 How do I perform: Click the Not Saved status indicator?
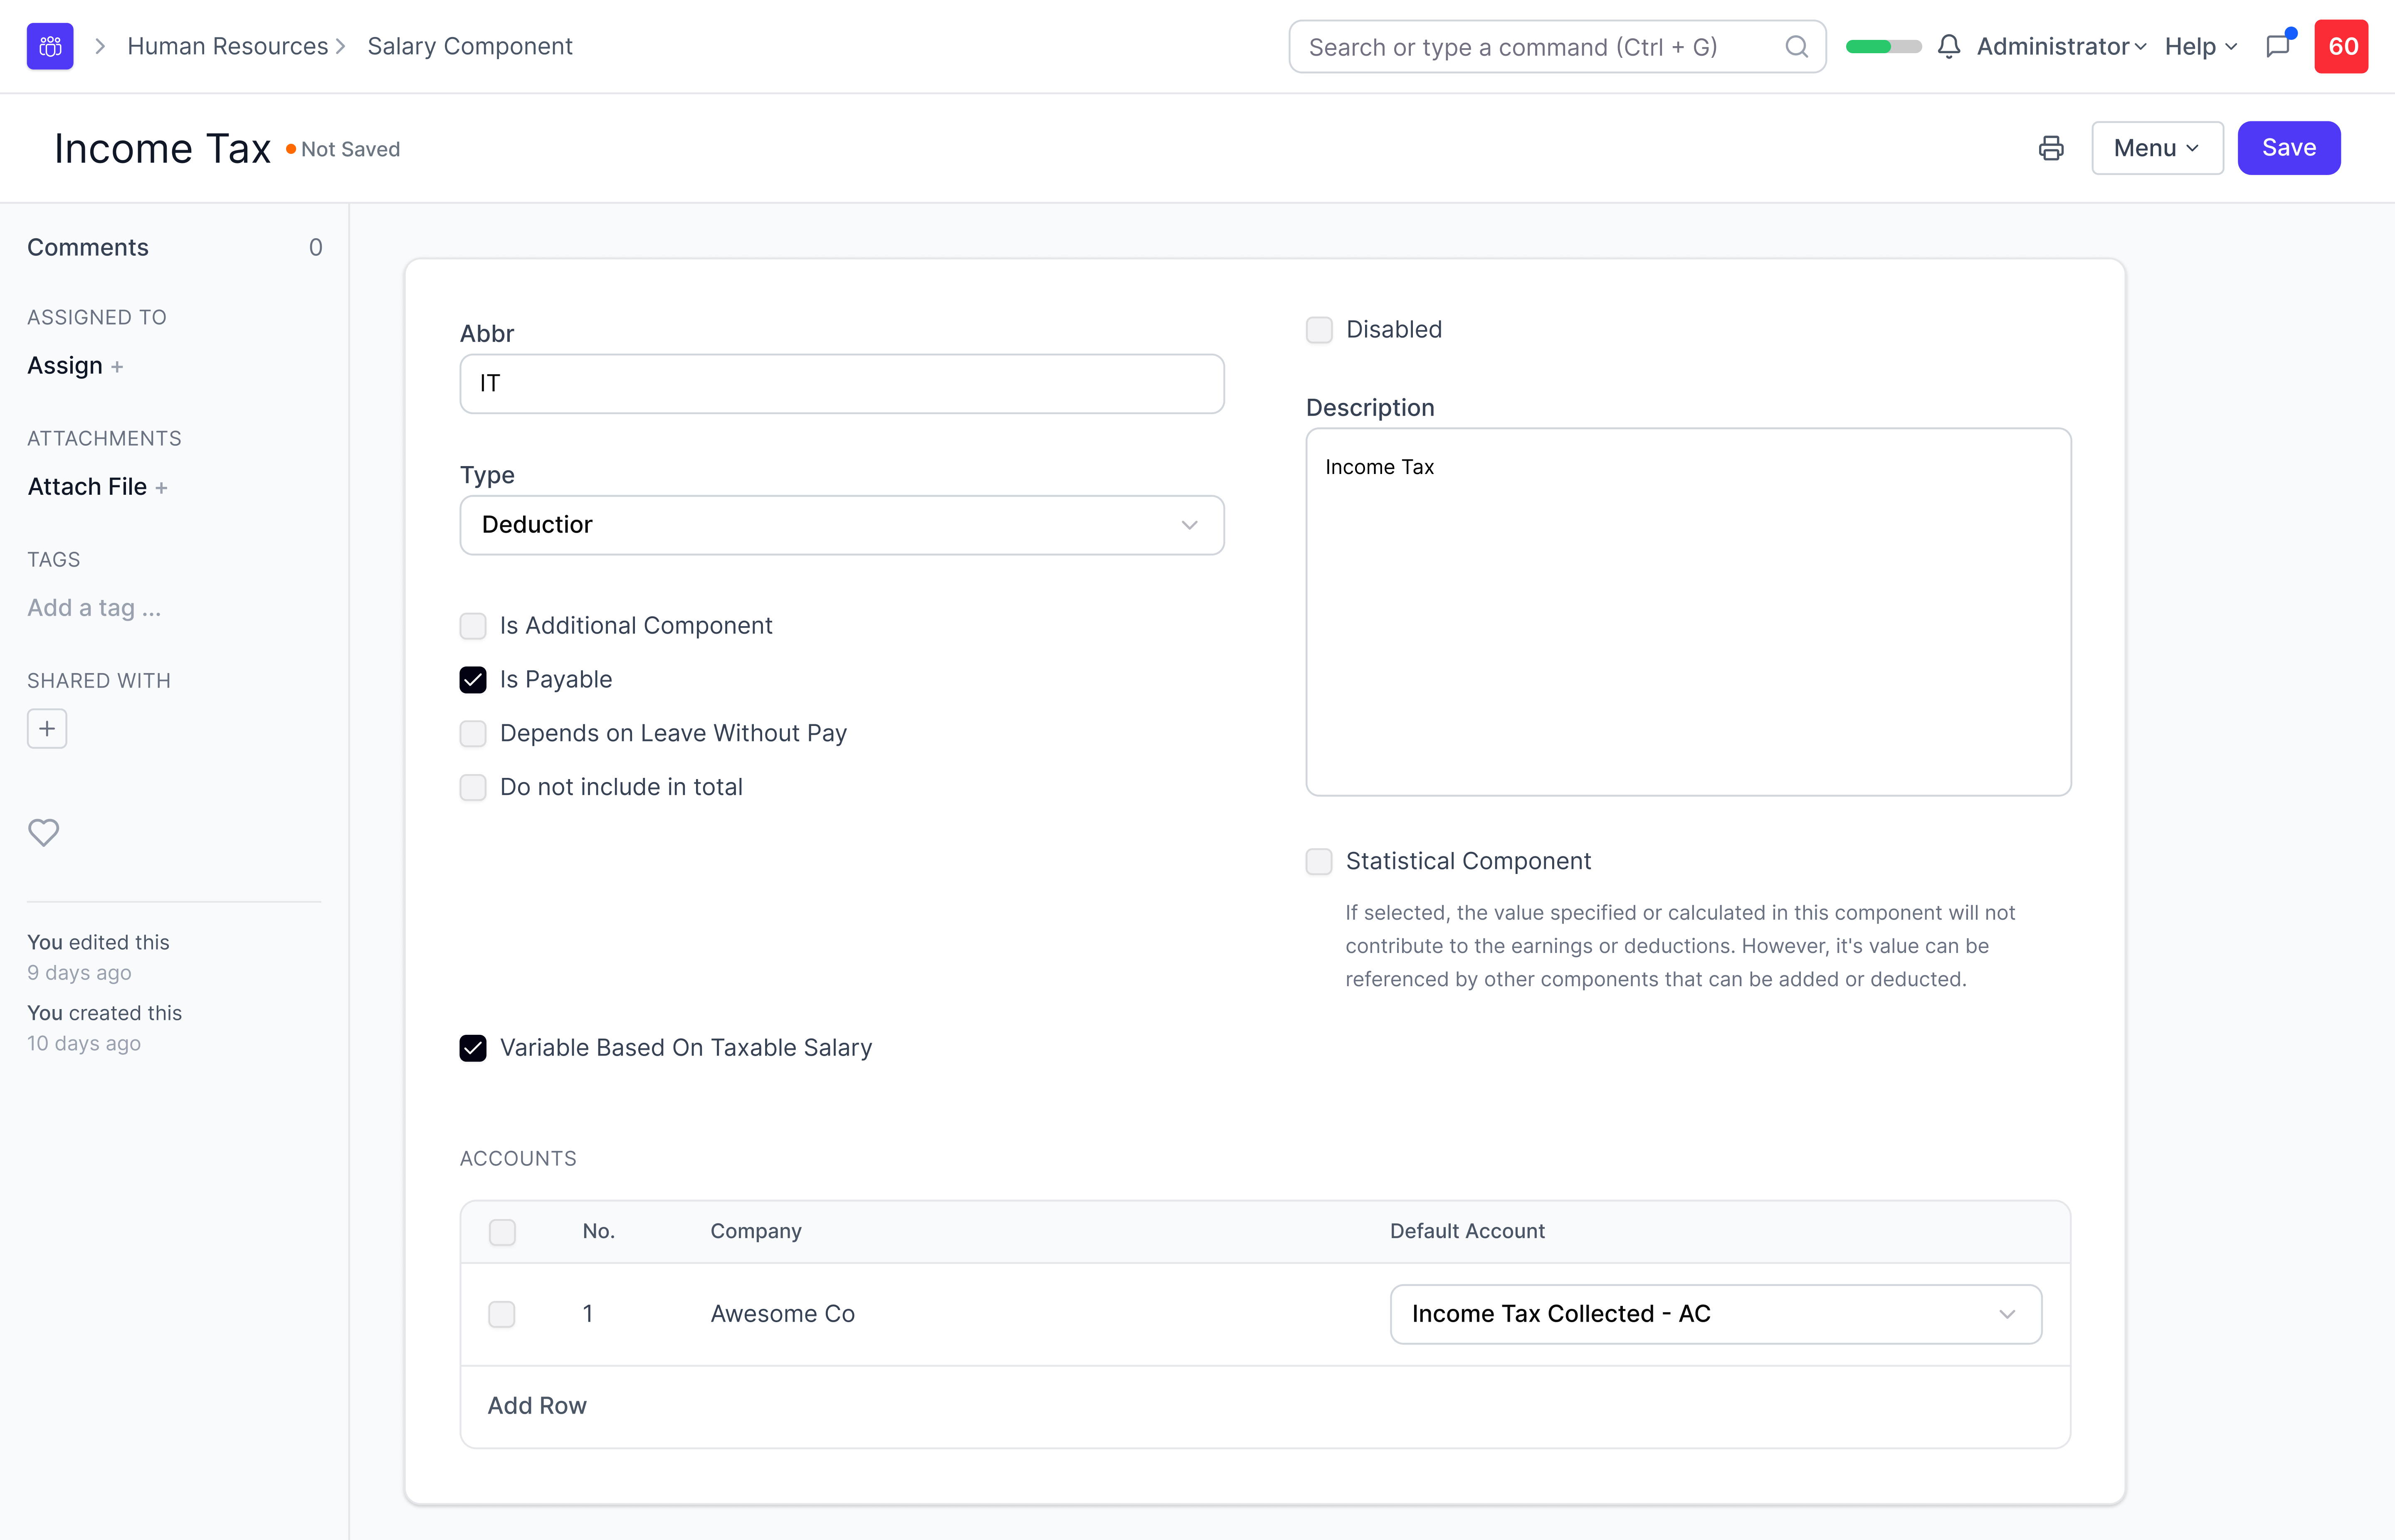point(343,149)
